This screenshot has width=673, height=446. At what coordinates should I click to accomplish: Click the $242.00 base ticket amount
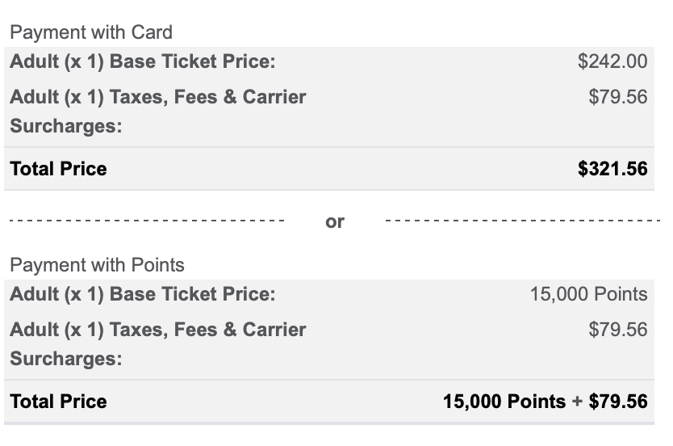(612, 61)
